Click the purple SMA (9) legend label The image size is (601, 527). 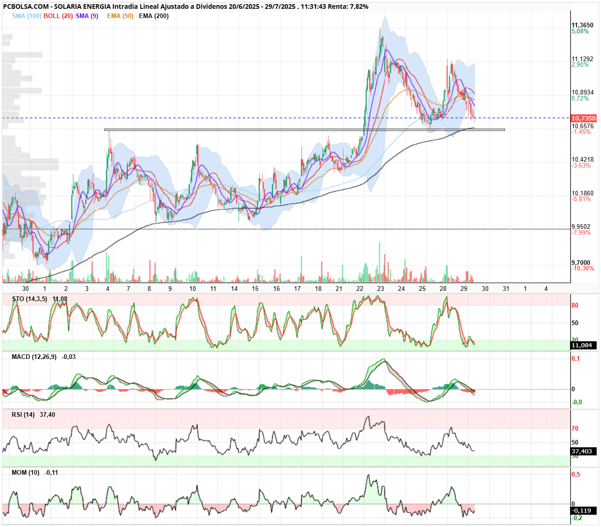[87, 16]
